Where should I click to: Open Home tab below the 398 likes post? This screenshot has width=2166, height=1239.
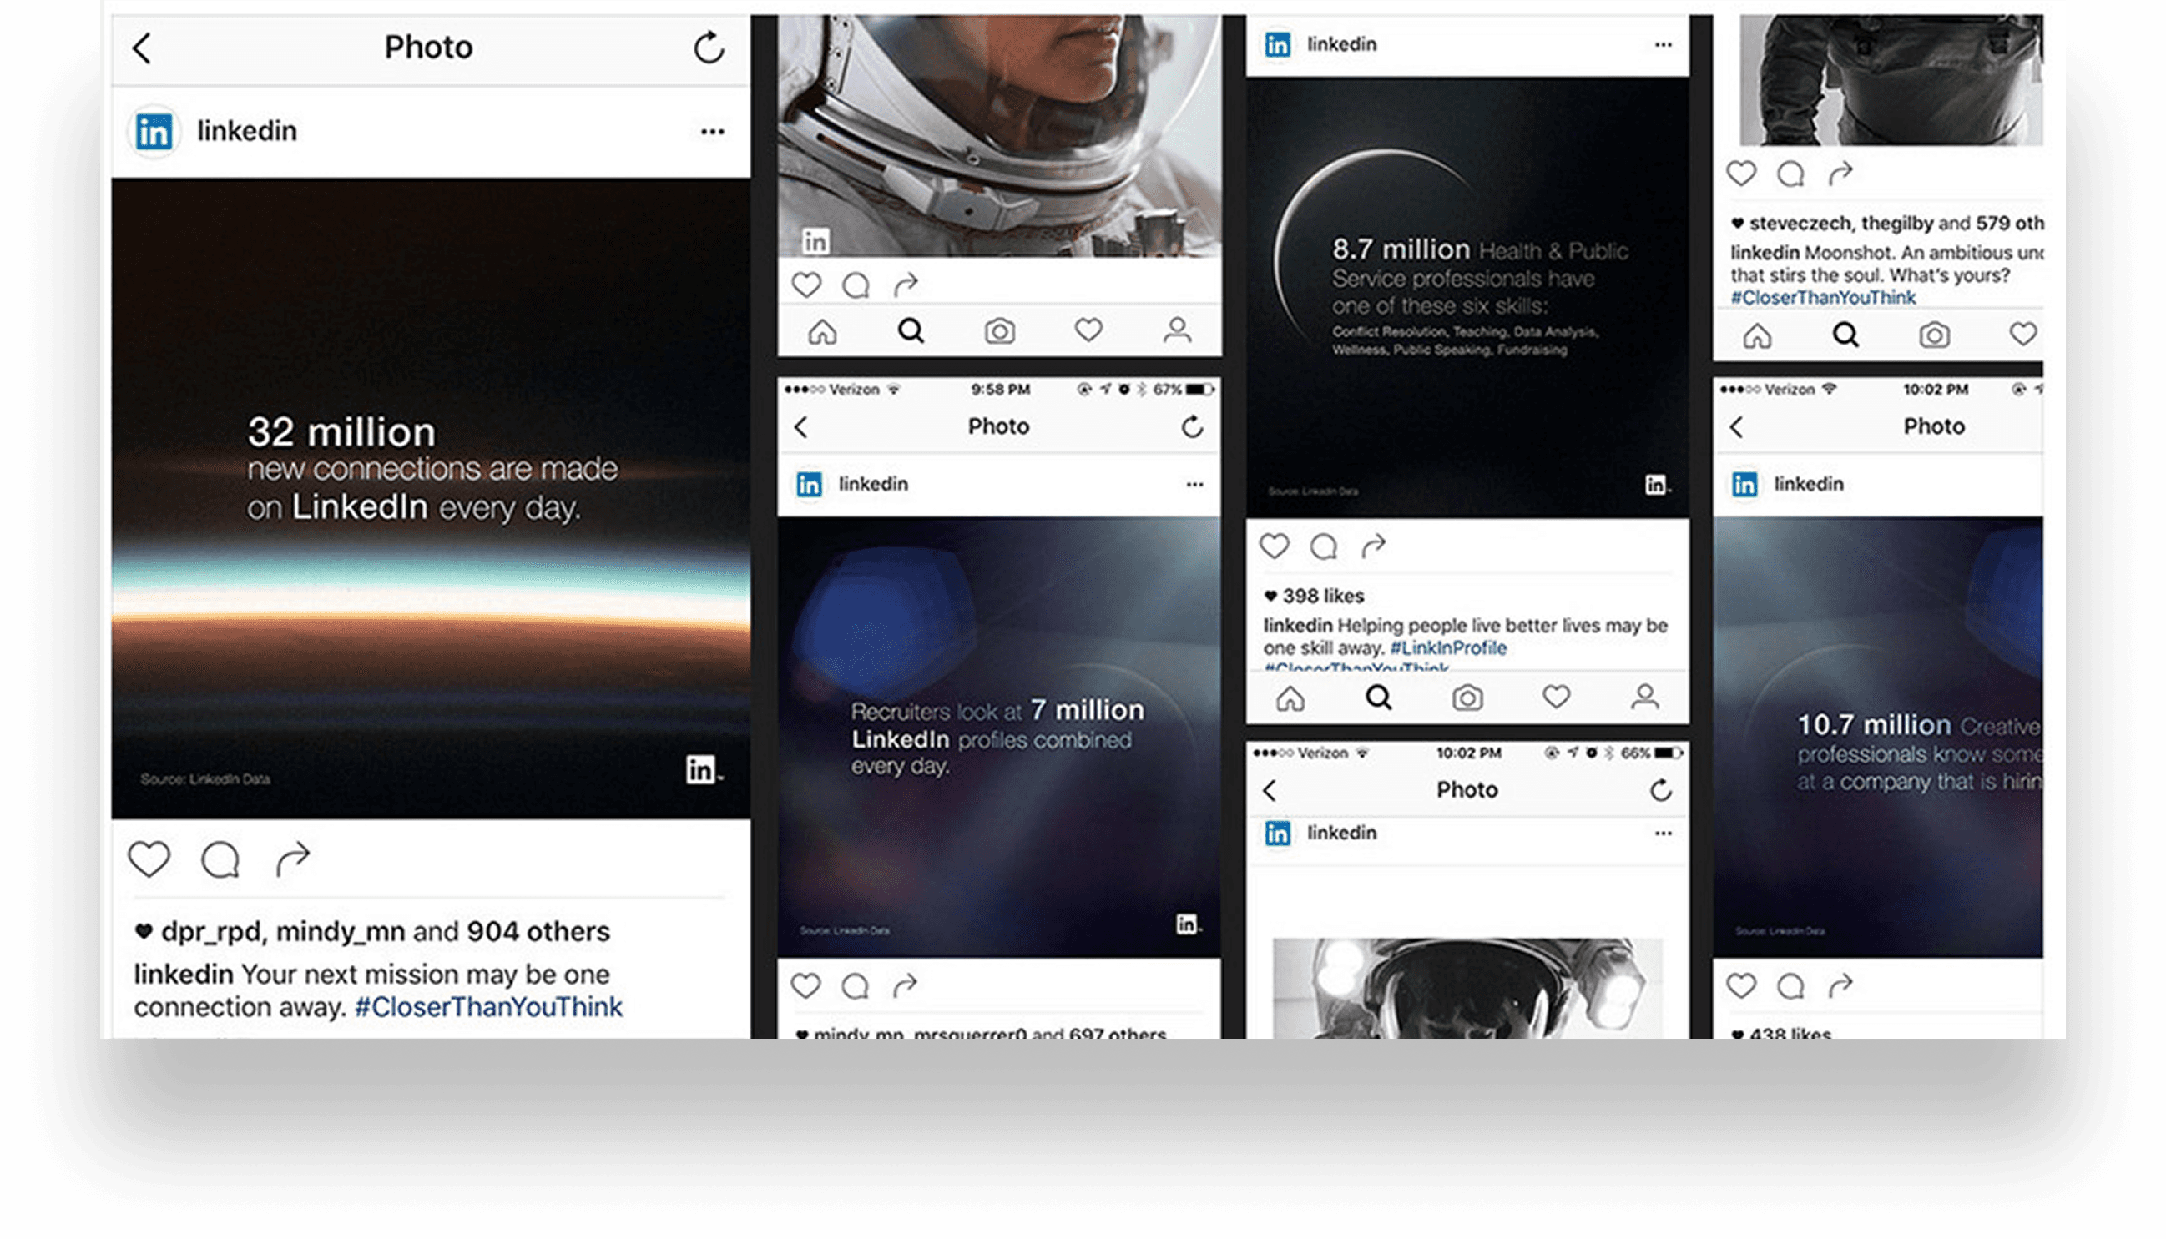(x=1290, y=698)
